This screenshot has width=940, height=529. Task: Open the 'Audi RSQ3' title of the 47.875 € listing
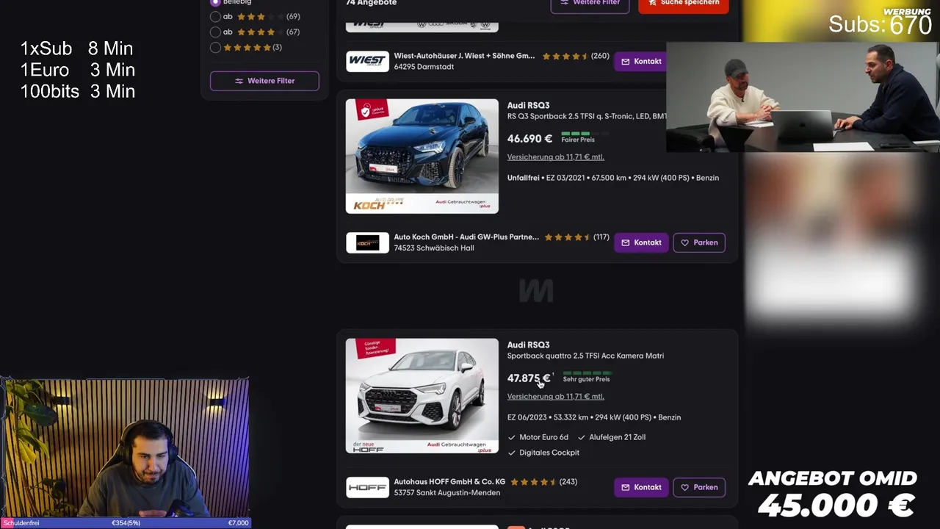click(x=528, y=345)
